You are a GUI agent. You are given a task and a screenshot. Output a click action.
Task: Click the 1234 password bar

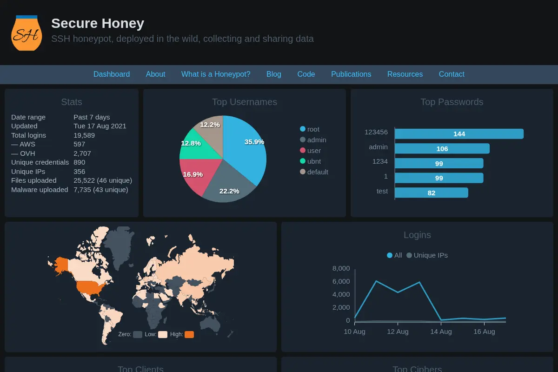[439, 164]
